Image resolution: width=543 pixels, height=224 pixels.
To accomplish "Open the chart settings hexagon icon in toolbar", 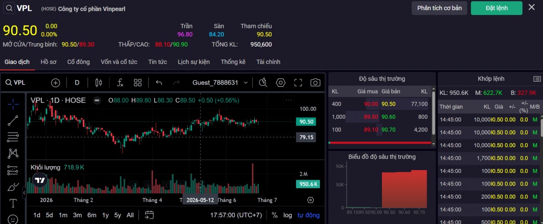I will pos(281,83).
